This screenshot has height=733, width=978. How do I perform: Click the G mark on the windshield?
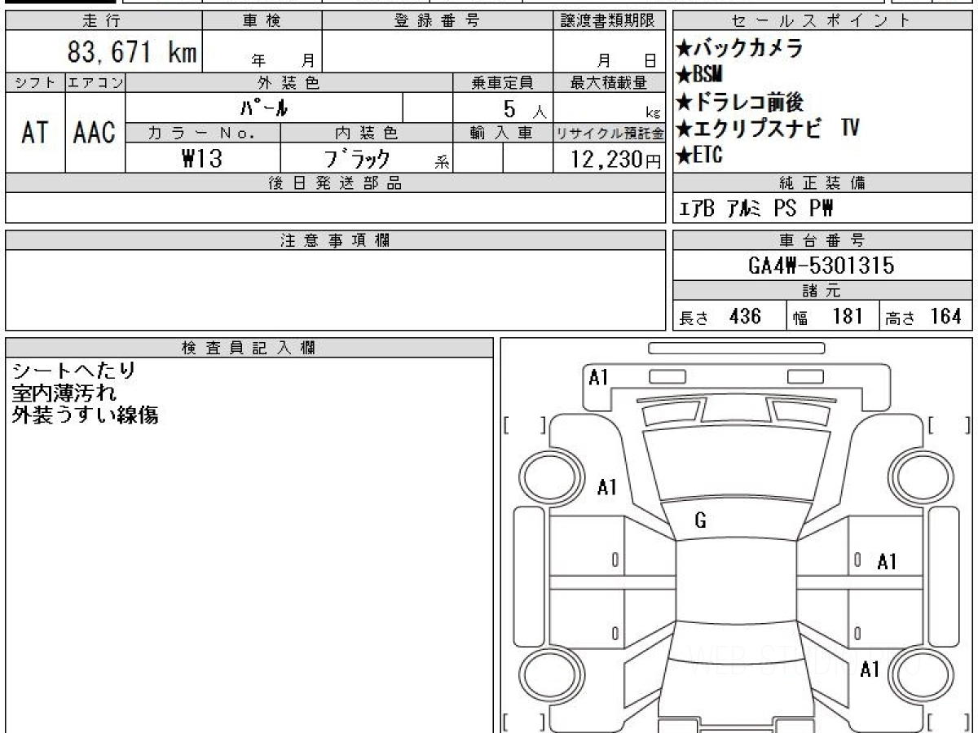(x=700, y=521)
